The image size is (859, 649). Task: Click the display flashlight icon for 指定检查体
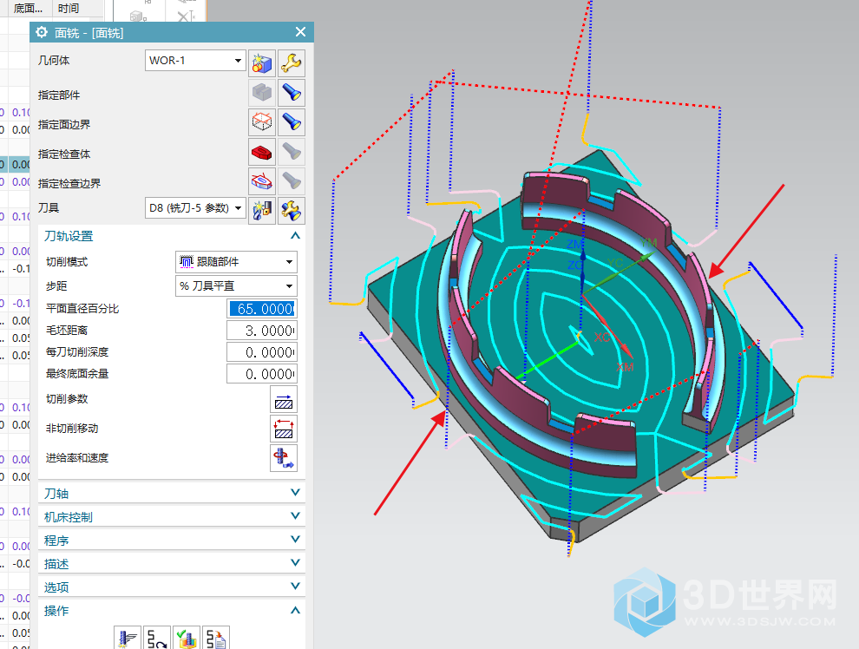point(292,152)
